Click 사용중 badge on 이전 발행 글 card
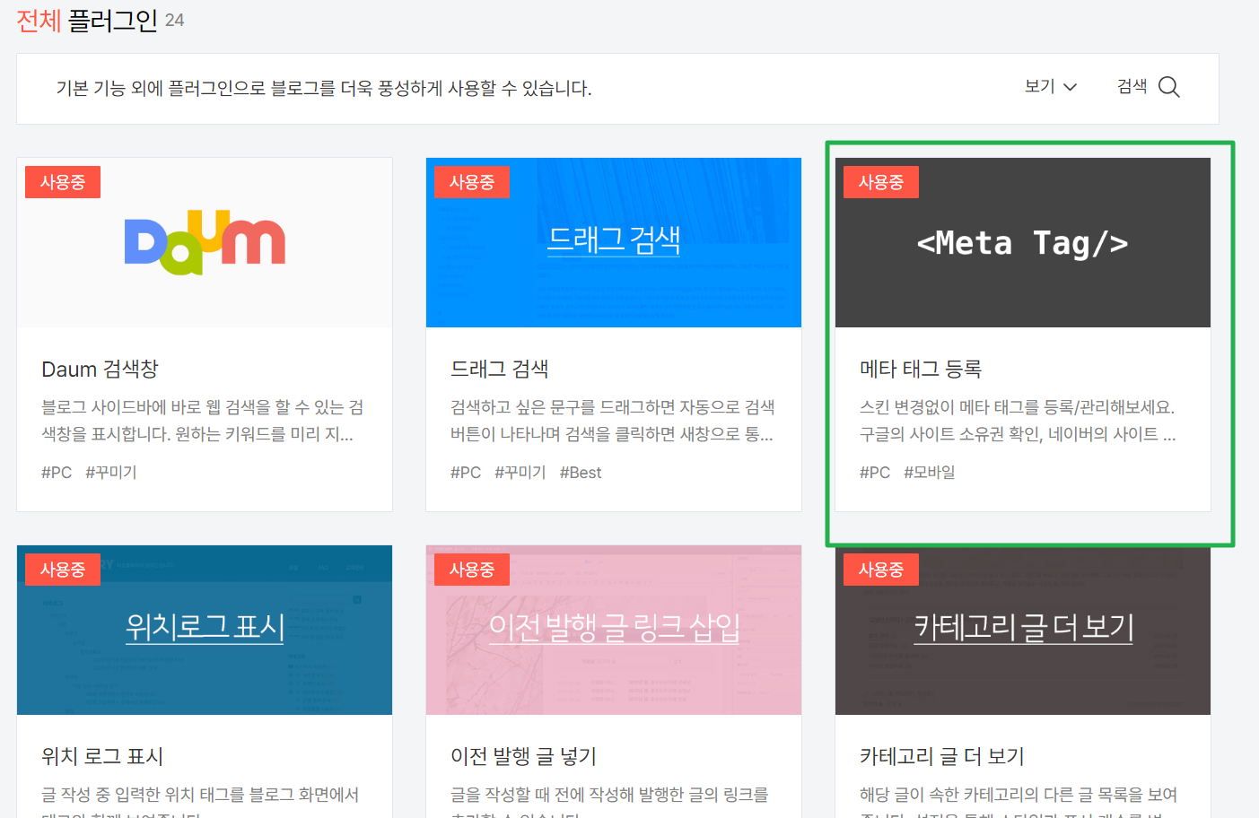 click(472, 570)
